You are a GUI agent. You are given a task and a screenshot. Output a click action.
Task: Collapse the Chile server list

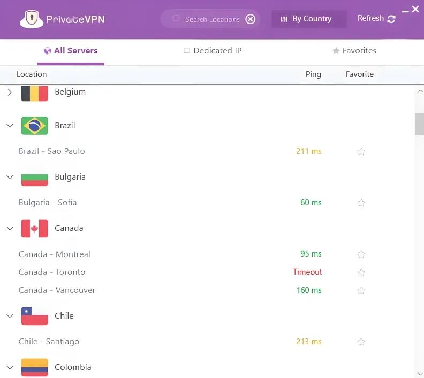pos(10,316)
